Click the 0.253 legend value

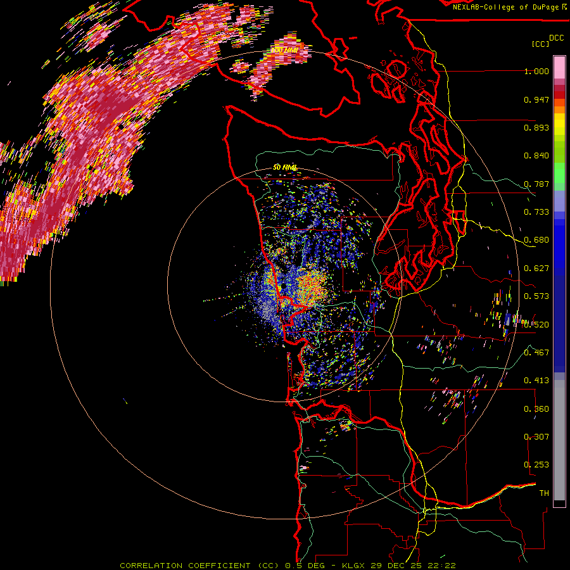pyautogui.click(x=536, y=465)
